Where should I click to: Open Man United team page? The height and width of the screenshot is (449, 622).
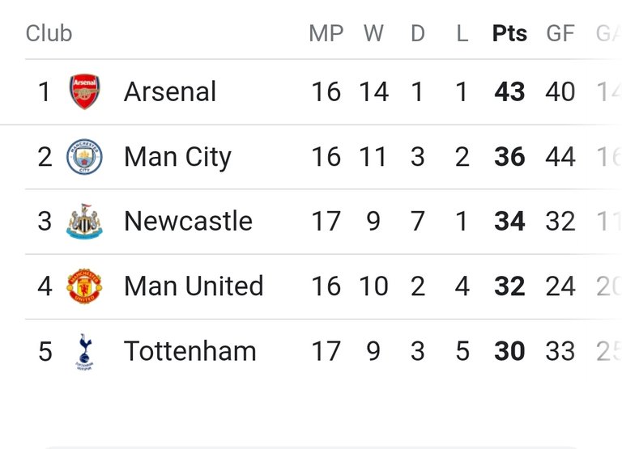click(194, 286)
